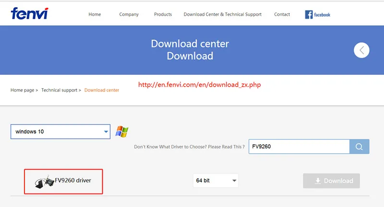Open the FV9260 network card thumbnail
The width and height of the screenshot is (384, 207).
45,182
